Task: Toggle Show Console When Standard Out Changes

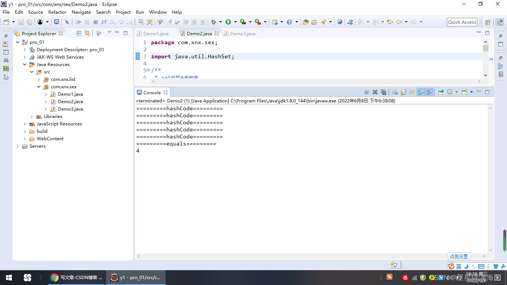Action: [x=421, y=92]
